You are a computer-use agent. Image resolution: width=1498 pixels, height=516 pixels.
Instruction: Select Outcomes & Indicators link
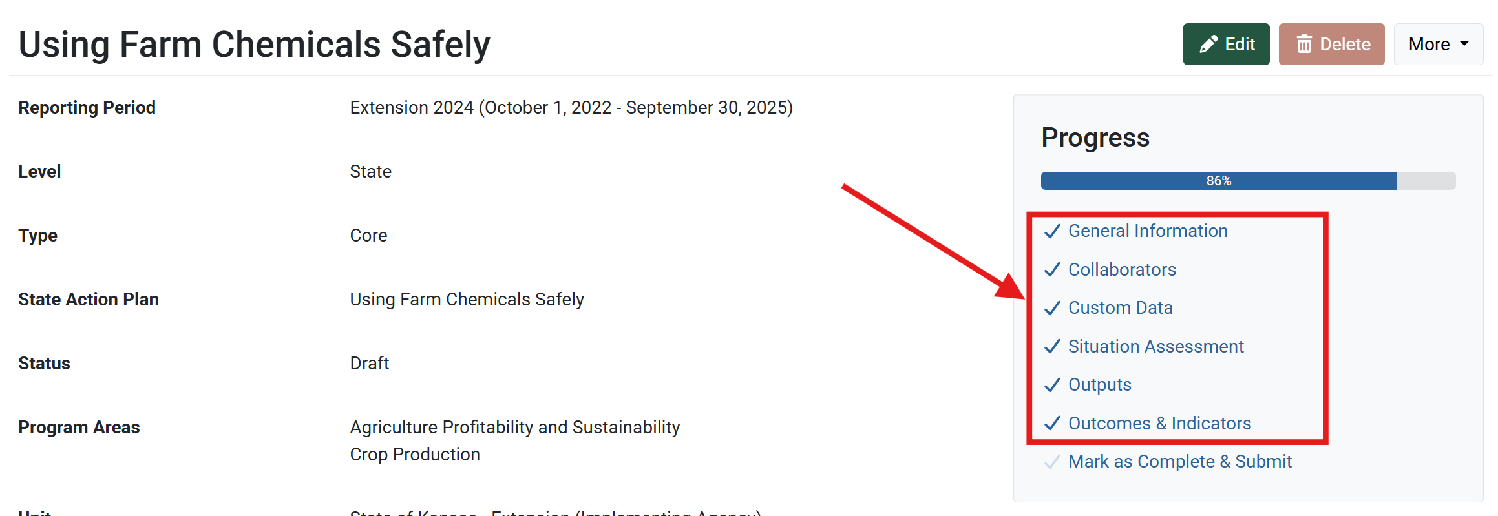point(1159,424)
